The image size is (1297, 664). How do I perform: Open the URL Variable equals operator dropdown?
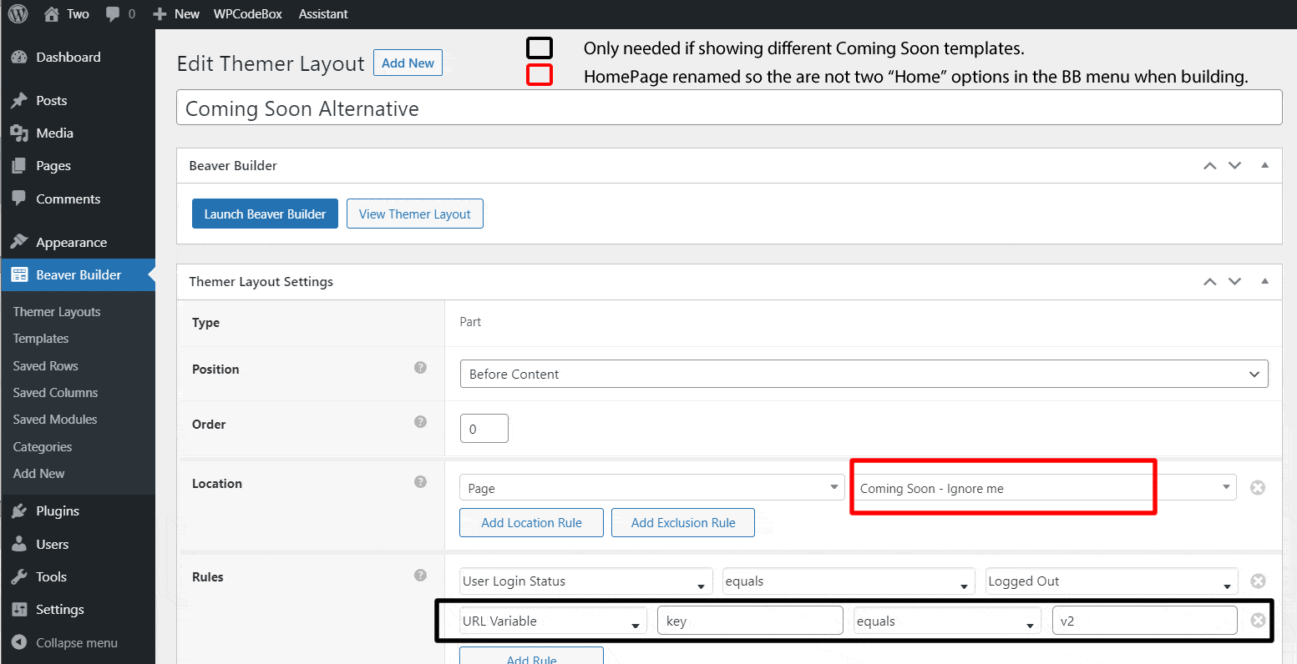point(947,621)
